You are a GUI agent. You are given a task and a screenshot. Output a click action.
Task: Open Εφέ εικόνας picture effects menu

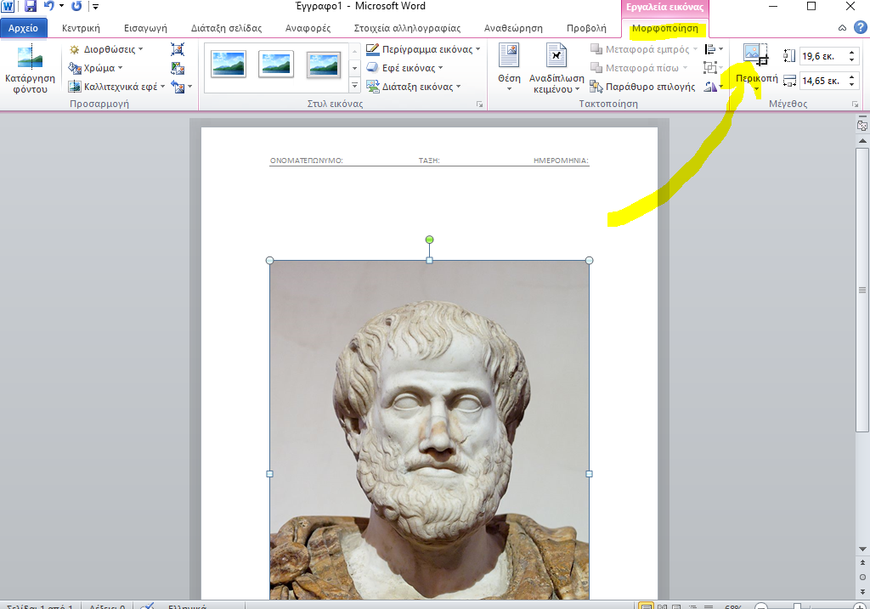pyautogui.click(x=404, y=68)
